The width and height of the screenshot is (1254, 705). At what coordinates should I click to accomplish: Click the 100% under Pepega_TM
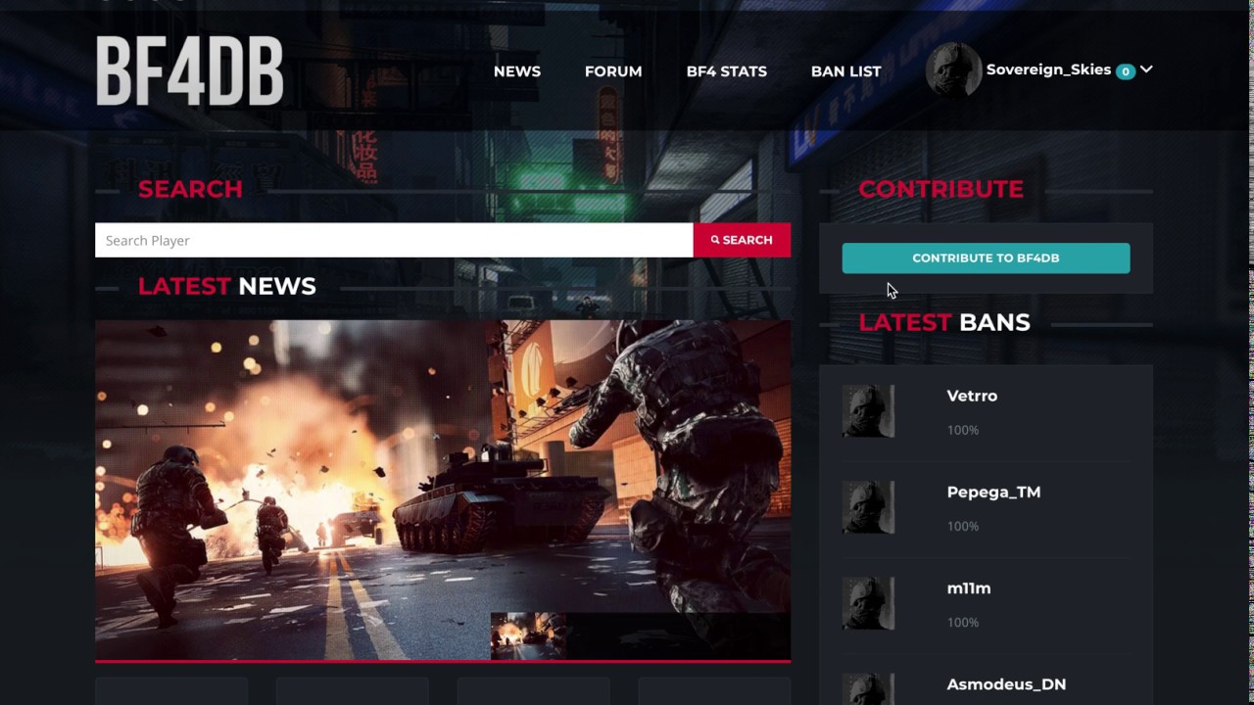pos(963,526)
